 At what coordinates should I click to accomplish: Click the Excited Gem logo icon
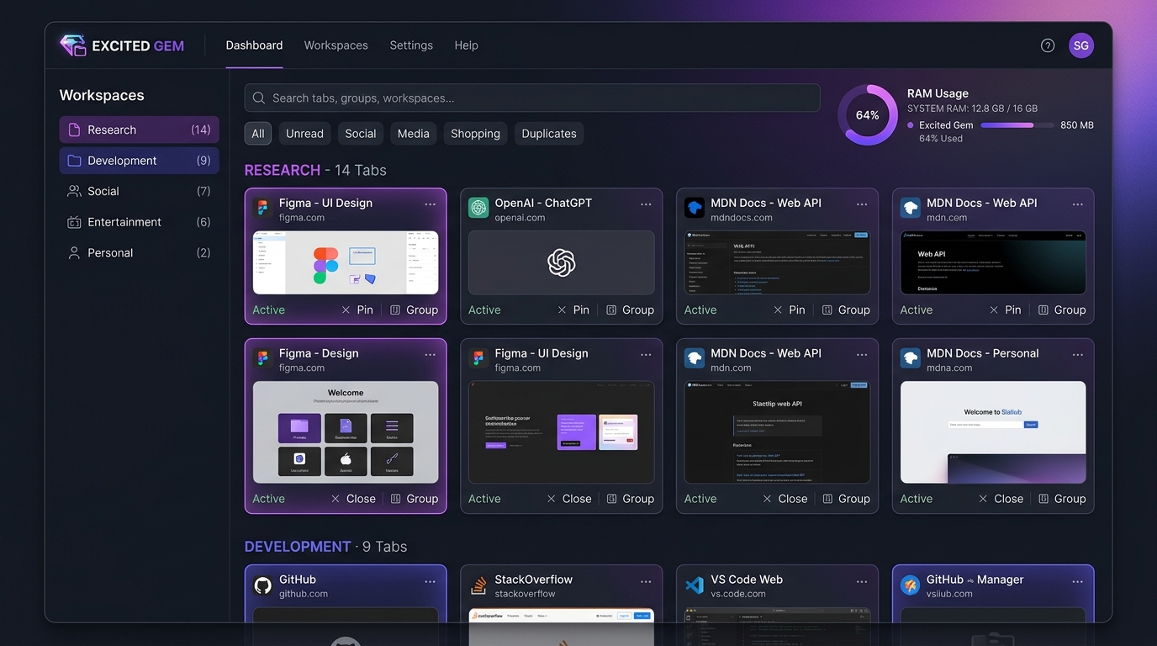coord(73,45)
